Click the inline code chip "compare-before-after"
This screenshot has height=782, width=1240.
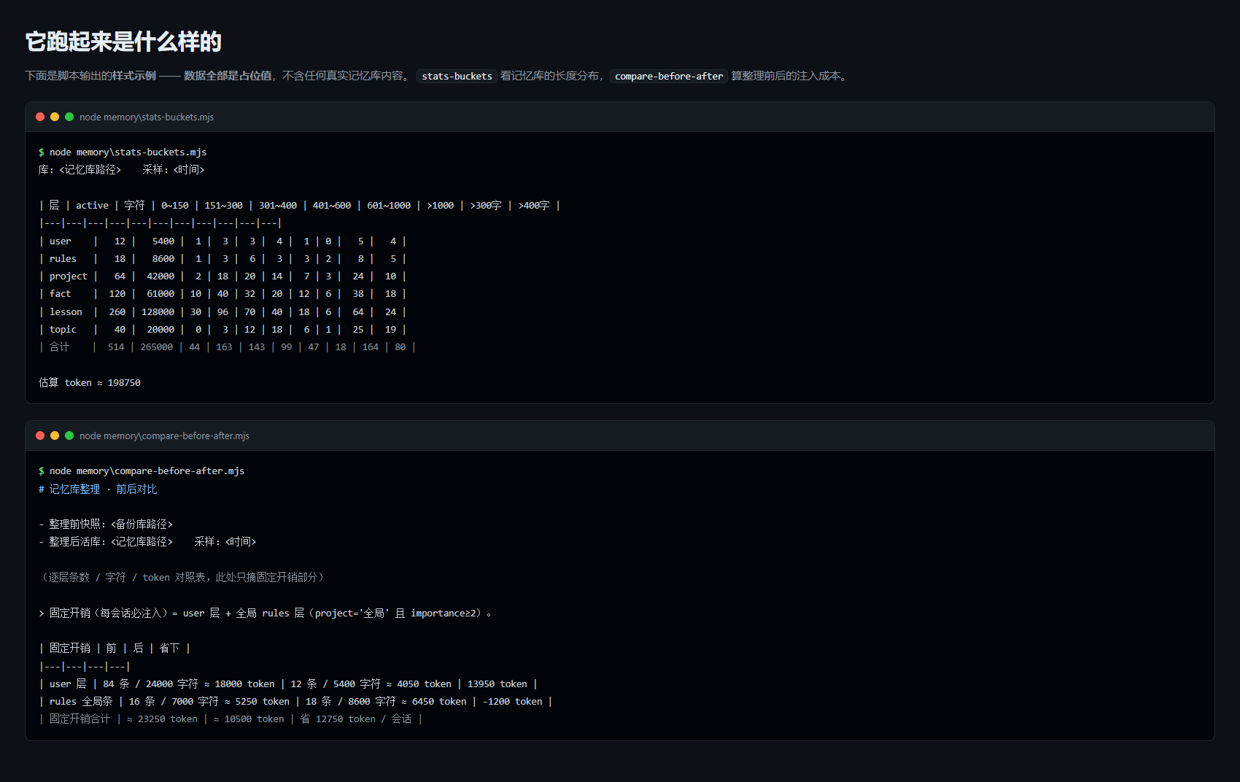click(669, 76)
